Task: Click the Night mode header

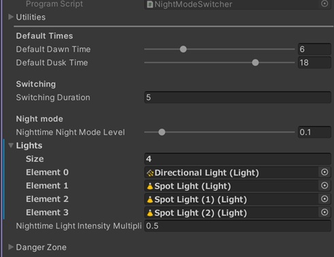Action: click(x=39, y=119)
